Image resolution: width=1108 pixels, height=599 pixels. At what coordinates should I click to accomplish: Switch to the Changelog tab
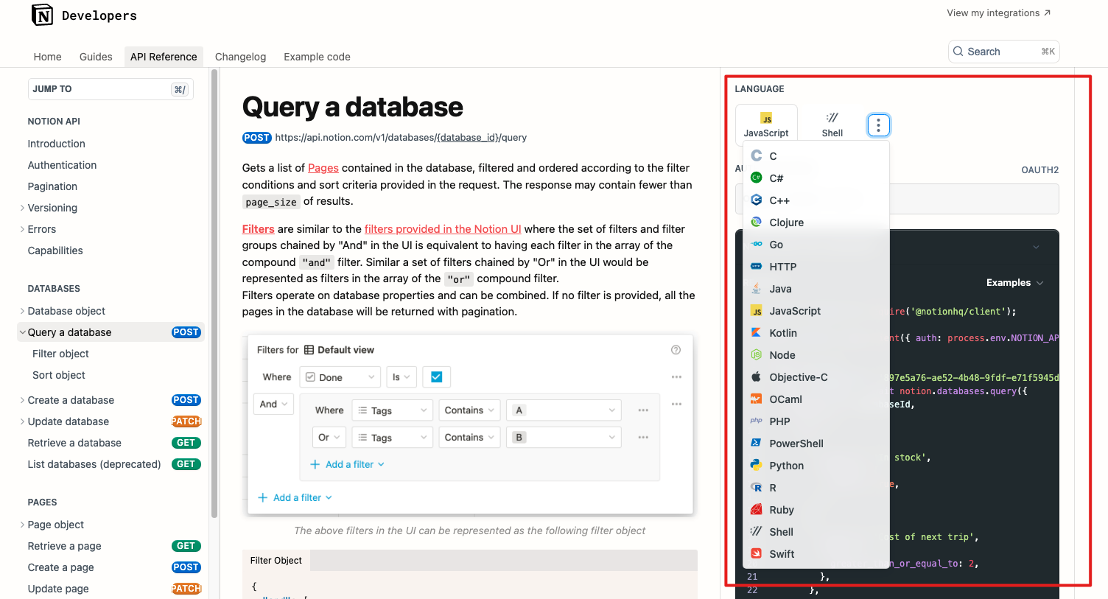pos(240,57)
